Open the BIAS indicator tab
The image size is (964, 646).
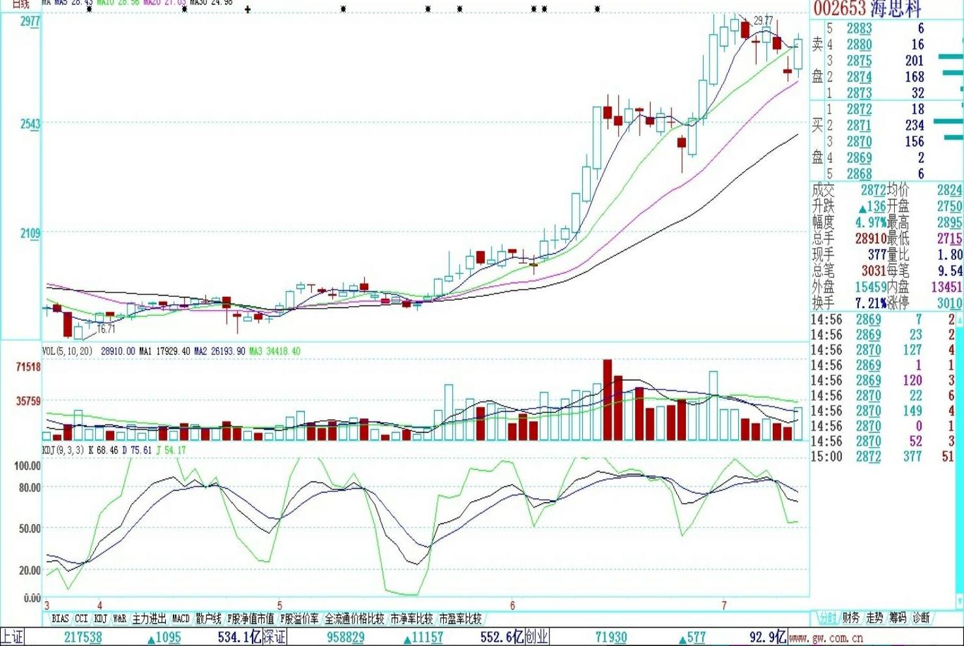click(60, 619)
